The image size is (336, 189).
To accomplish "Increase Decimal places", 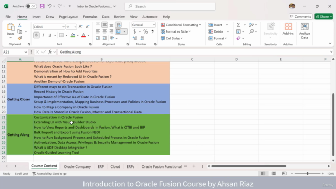I will pos(135,38).
